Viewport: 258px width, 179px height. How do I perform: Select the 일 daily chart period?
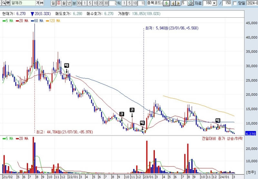[x=53, y=3]
